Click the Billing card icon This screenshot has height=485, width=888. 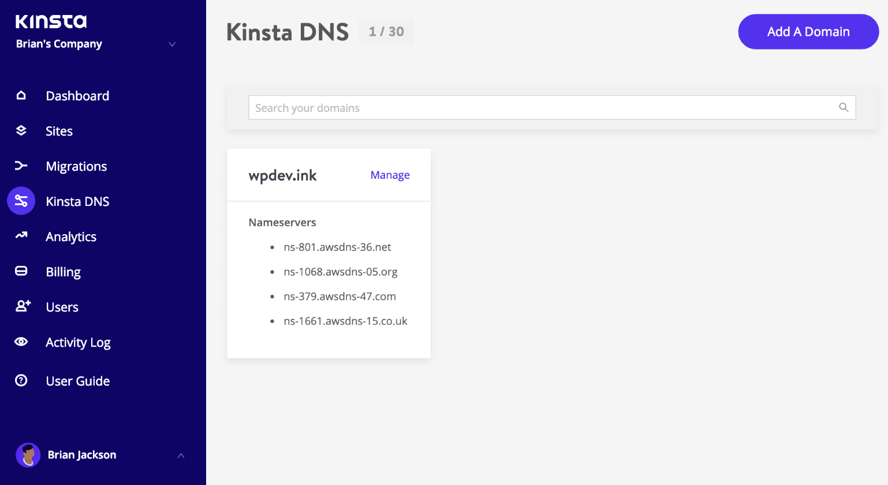[x=21, y=271]
